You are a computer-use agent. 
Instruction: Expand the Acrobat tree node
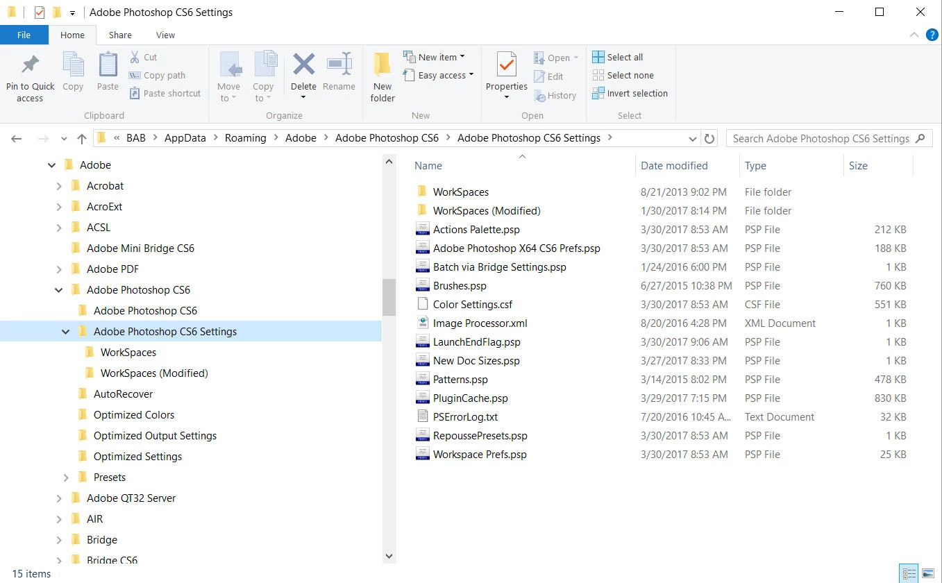click(x=59, y=186)
